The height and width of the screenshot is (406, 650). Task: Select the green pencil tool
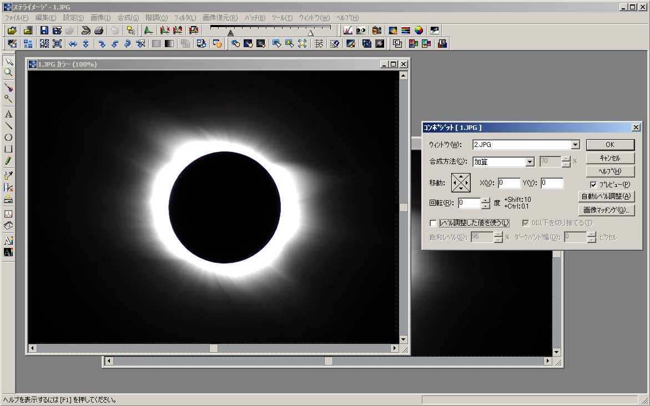[8, 161]
